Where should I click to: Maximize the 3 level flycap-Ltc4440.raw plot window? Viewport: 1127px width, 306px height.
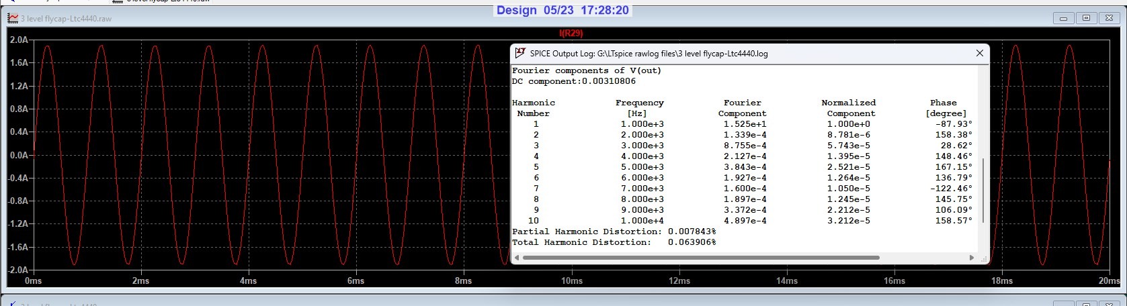coord(1086,19)
